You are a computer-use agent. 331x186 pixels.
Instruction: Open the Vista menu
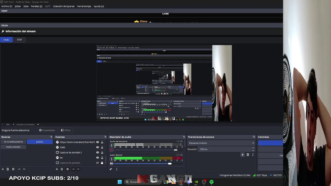(26, 6)
